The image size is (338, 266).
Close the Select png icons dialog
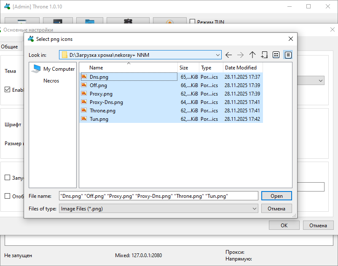click(290, 39)
